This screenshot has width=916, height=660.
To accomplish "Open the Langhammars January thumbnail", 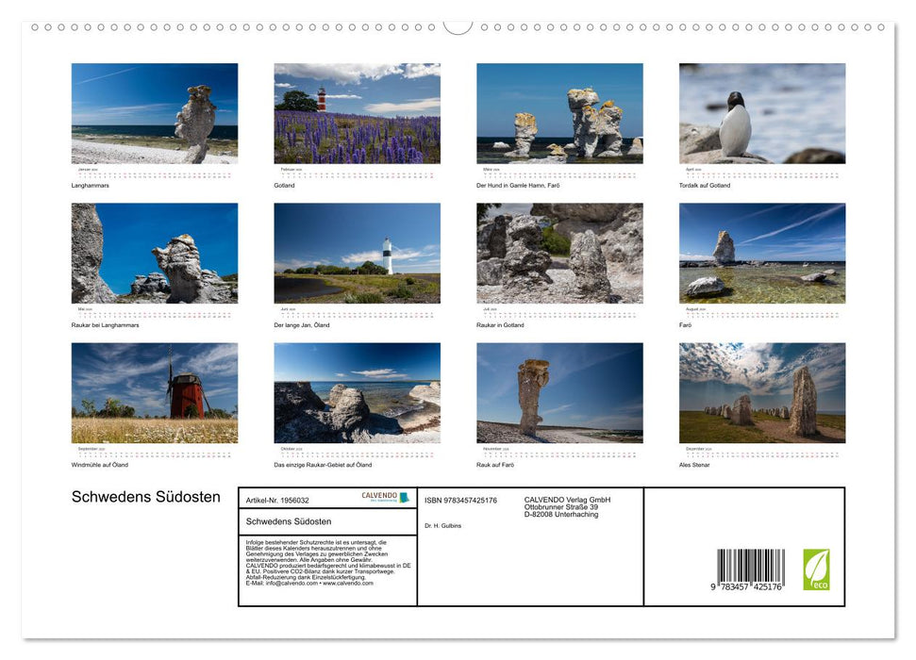I will point(154,111).
